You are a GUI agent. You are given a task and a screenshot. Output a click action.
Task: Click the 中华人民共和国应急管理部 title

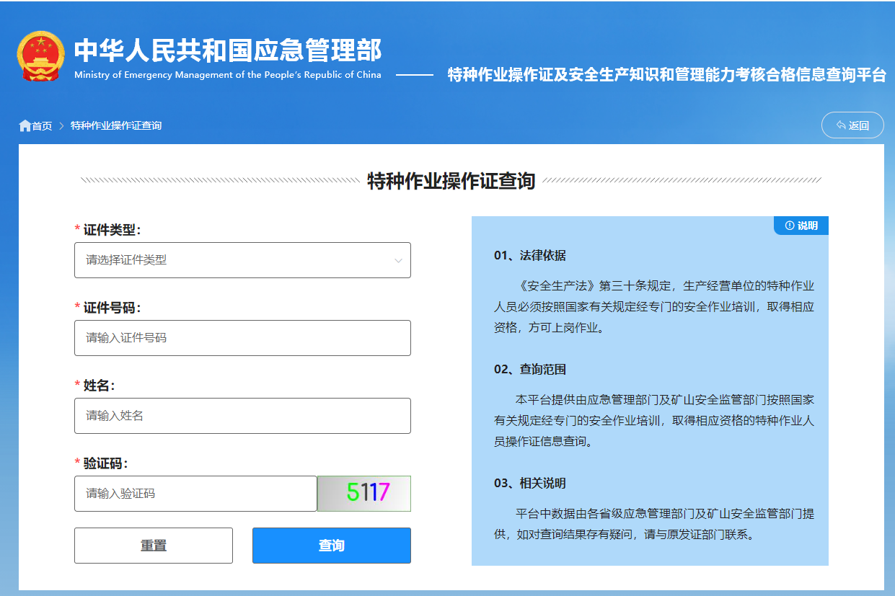228,50
